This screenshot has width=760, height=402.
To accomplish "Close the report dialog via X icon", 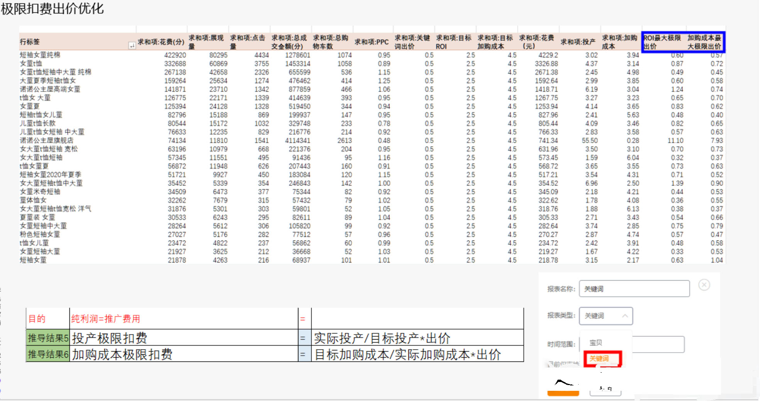I will click(705, 285).
